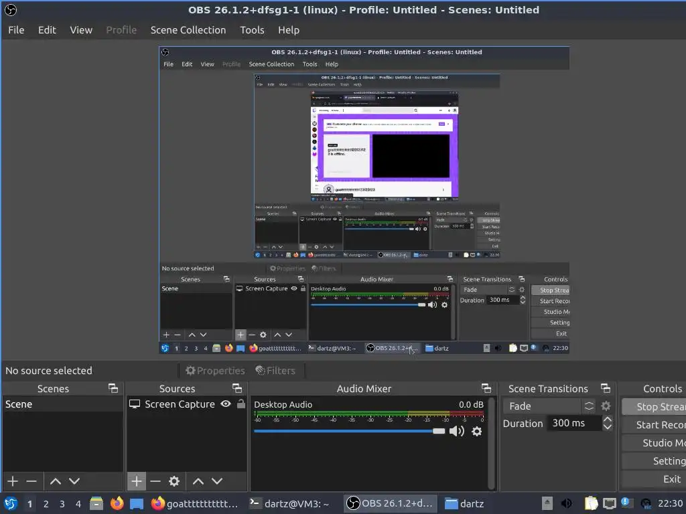The image size is (686, 514).
Task: Open the Edit menu
Action: (x=47, y=29)
